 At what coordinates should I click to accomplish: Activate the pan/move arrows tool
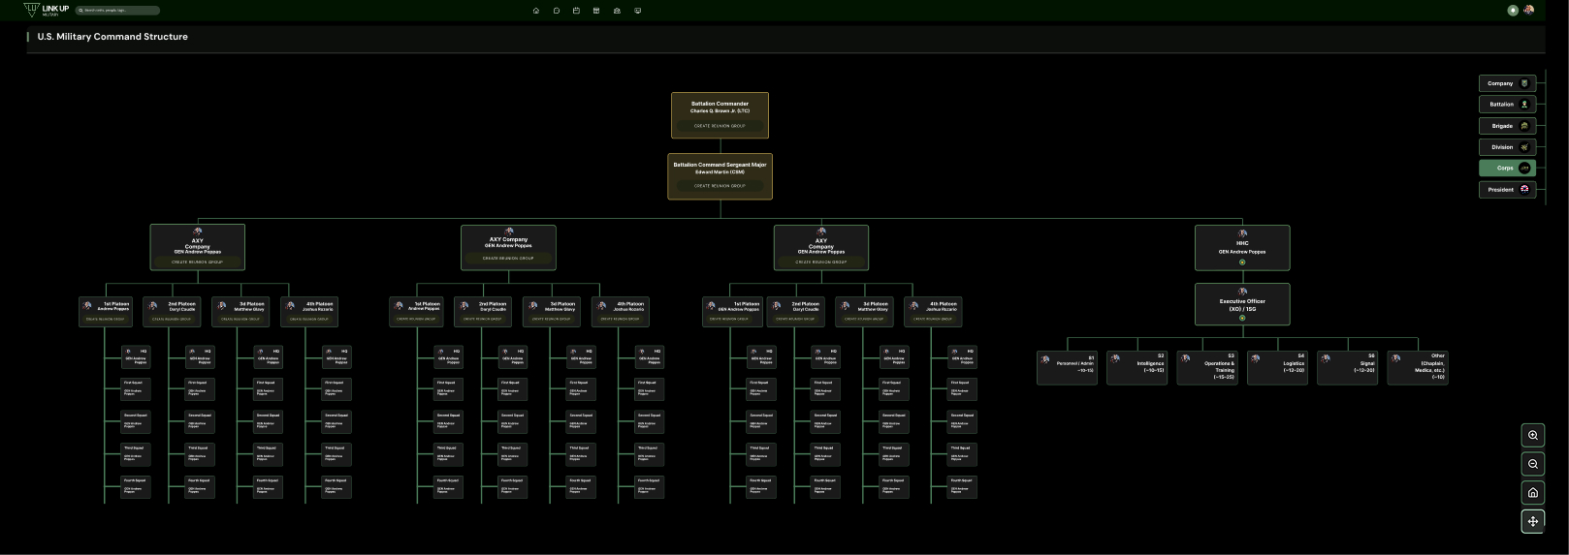pyautogui.click(x=1532, y=521)
